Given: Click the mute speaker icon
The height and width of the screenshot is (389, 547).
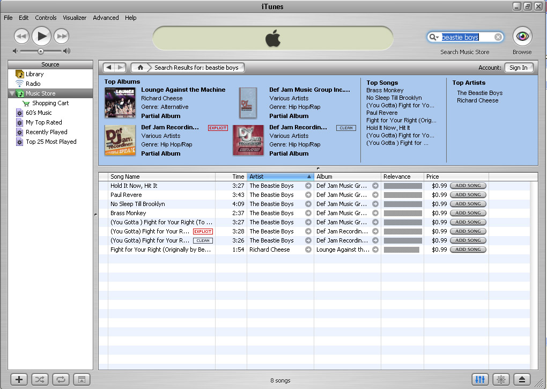Looking at the screenshot, I should coord(15,52).
